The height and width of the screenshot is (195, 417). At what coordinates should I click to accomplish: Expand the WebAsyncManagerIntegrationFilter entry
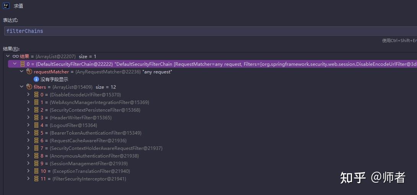coord(28,102)
